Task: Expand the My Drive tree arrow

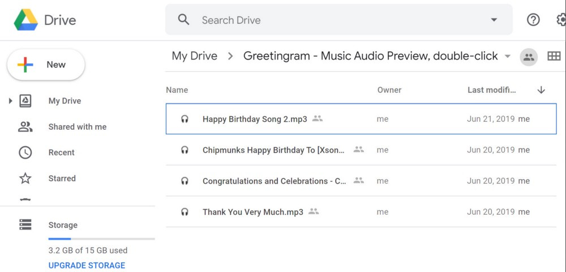Action: tap(10, 101)
